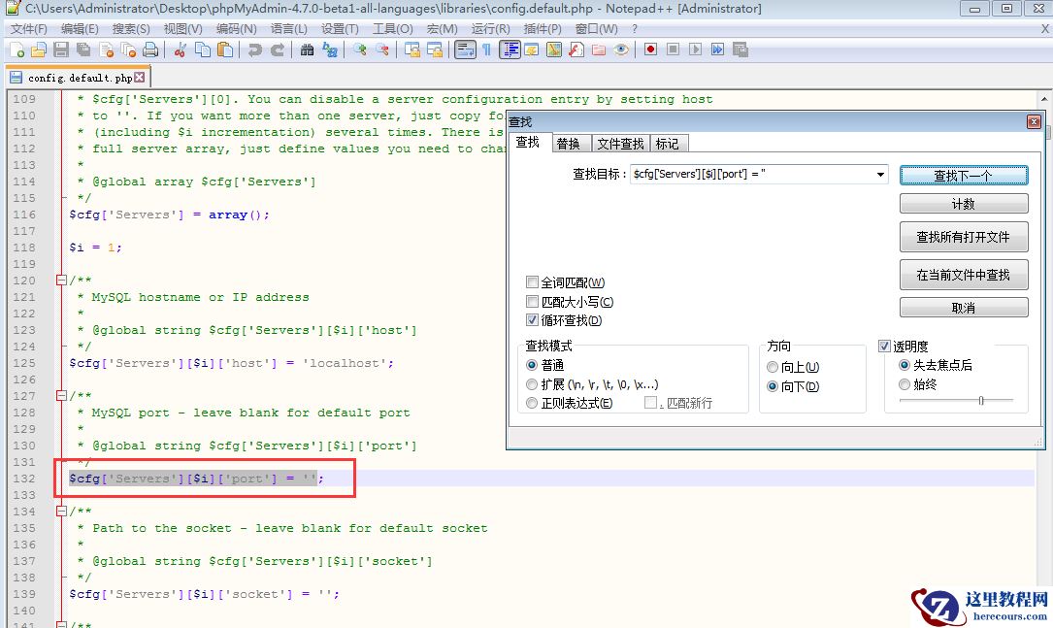This screenshot has height=628, width=1053.
Task: Select transparency on losing focus radio
Action: 905,365
